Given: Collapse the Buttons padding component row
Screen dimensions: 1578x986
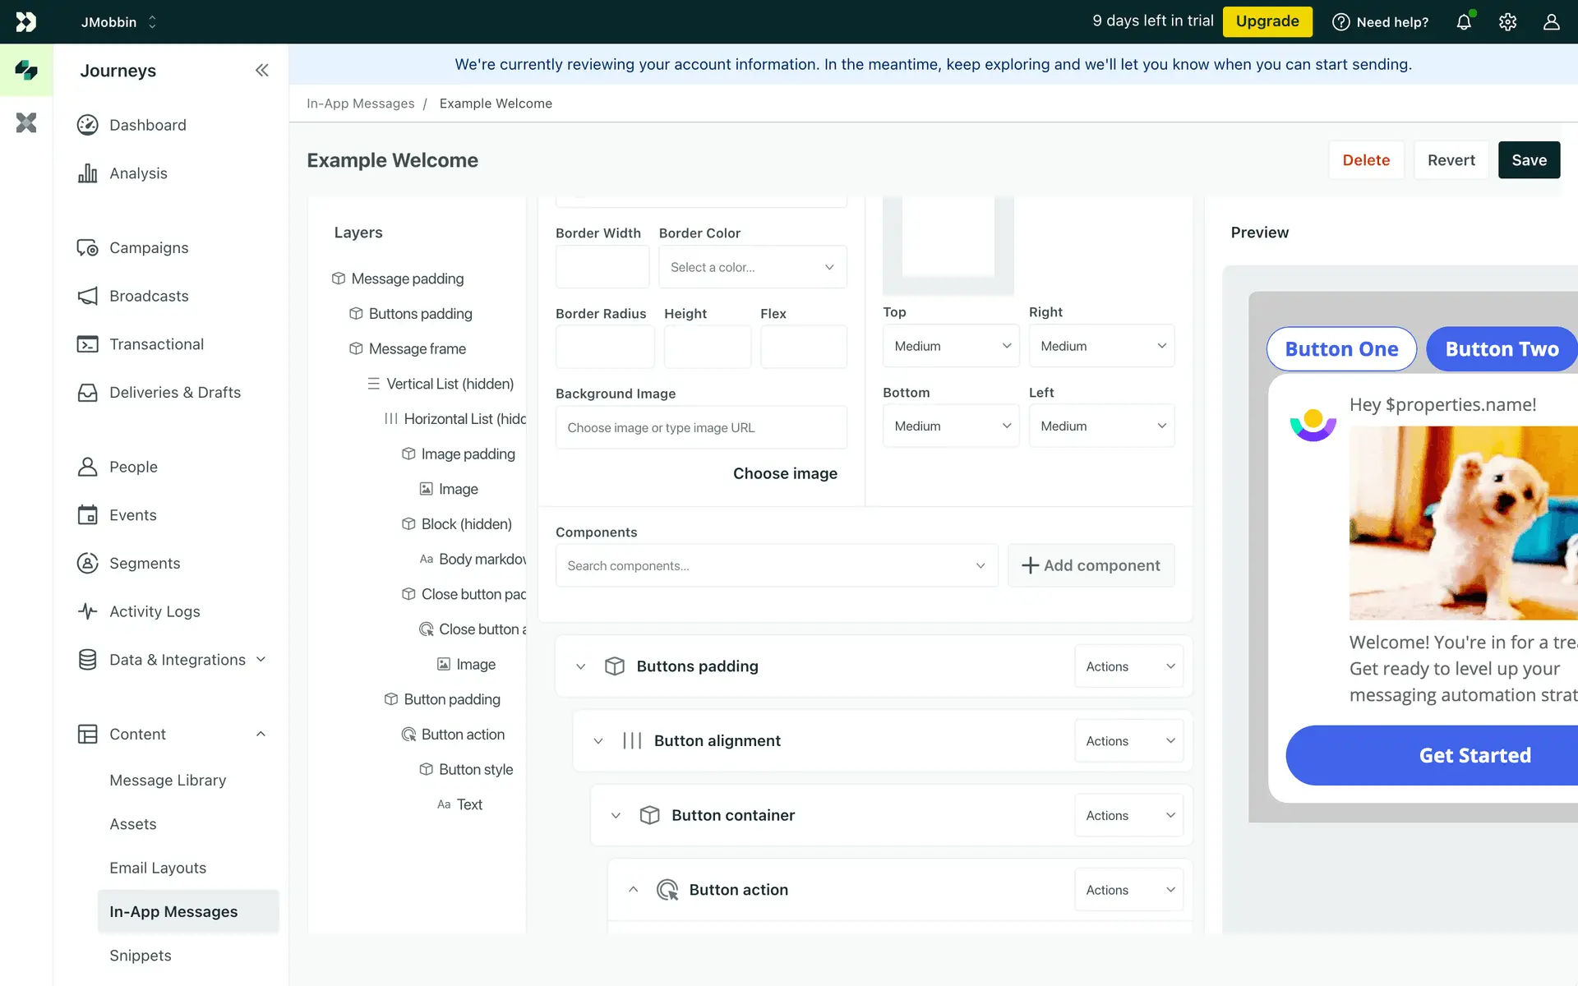Looking at the screenshot, I should click(581, 666).
